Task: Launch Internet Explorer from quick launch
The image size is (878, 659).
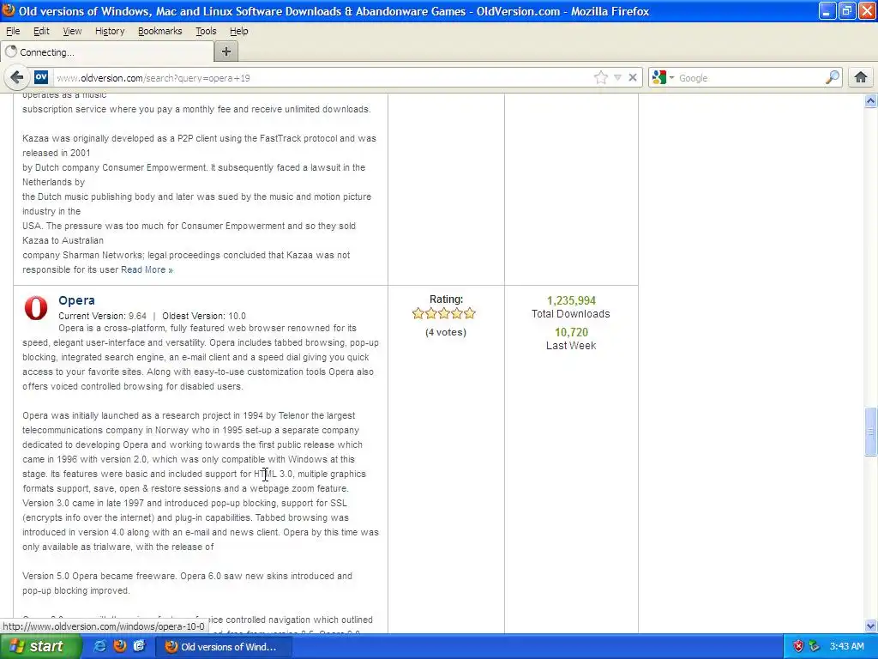Action: [x=100, y=646]
